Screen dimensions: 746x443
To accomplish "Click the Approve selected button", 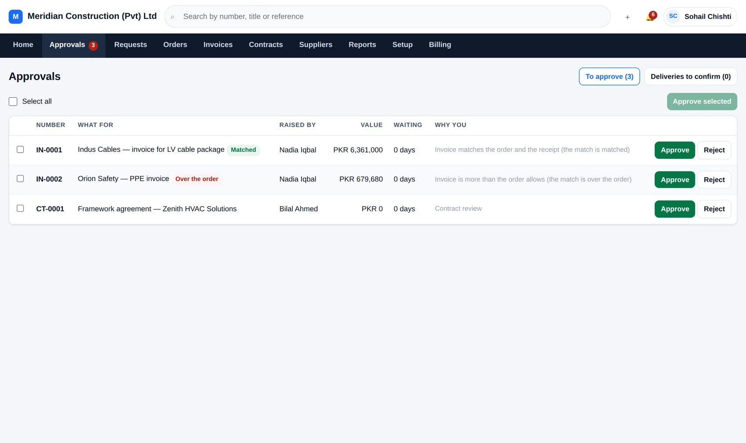I will pyautogui.click(x=702, y=102).
